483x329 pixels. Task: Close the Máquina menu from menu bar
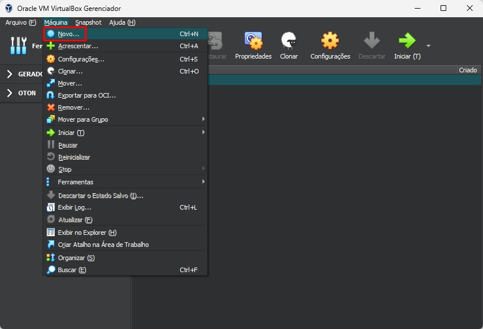tap(56, 22)
